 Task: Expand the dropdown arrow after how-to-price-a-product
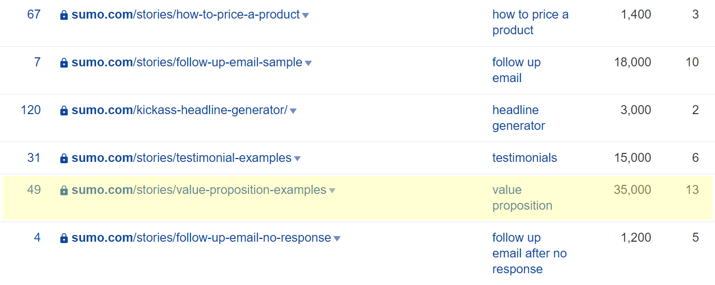coord(305,16)
